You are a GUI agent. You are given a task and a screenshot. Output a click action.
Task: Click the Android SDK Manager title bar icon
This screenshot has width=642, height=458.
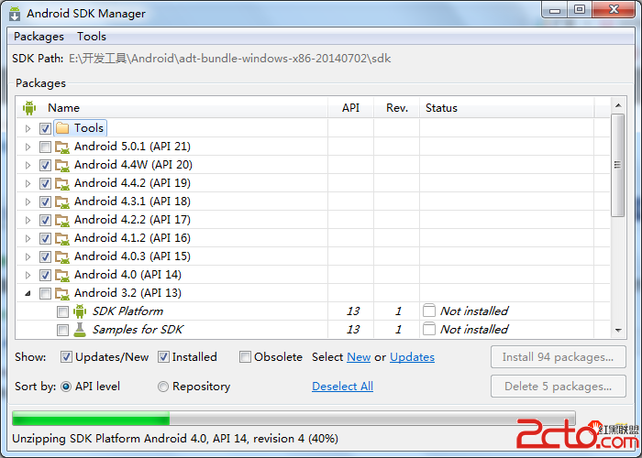(15, 14)
